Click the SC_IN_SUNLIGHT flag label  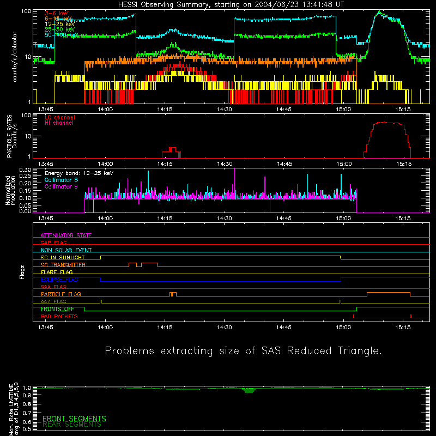63,257
